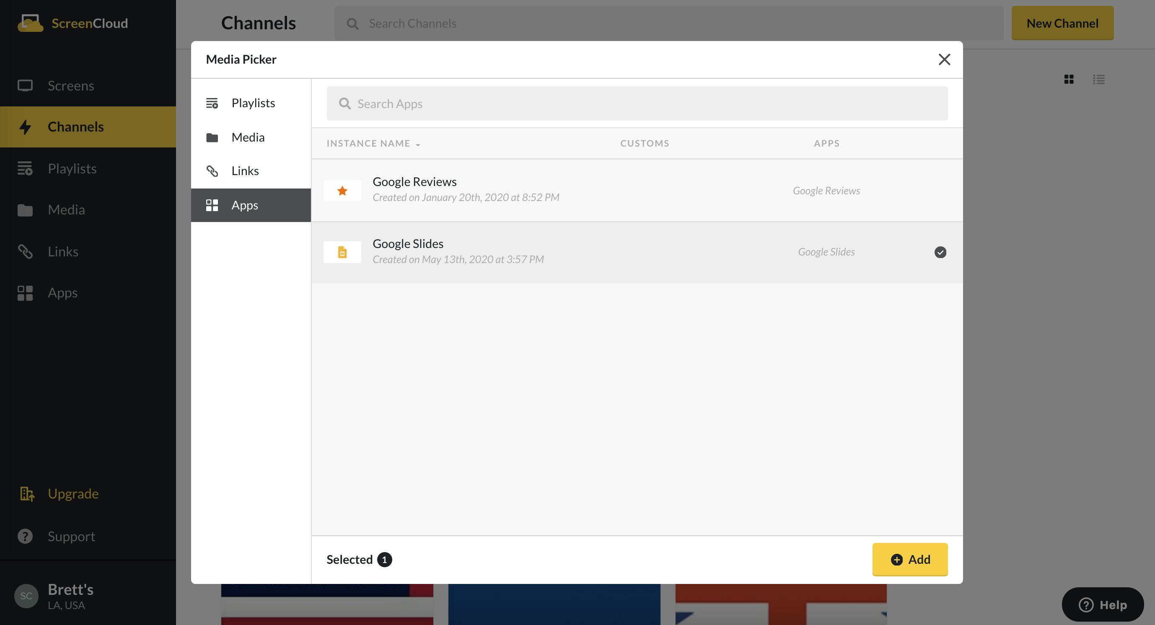Click the Channels lightning bolt icon

(25, 127)
